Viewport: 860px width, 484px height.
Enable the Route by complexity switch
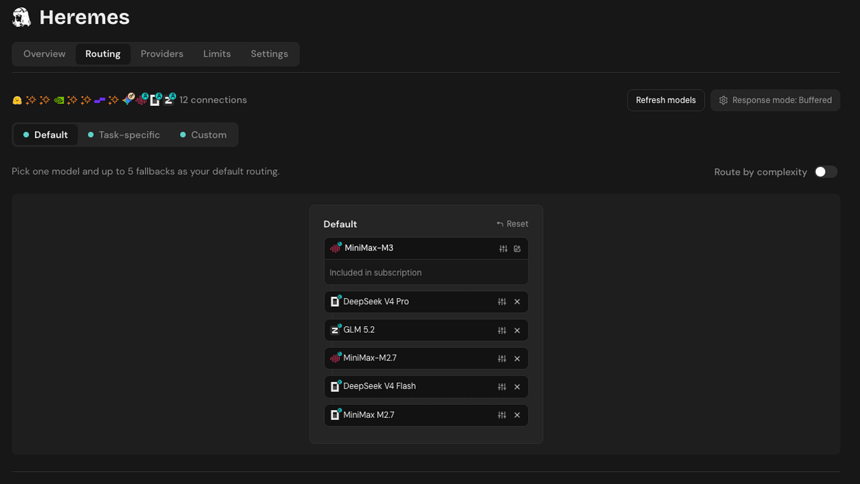(x=826, y=172)
